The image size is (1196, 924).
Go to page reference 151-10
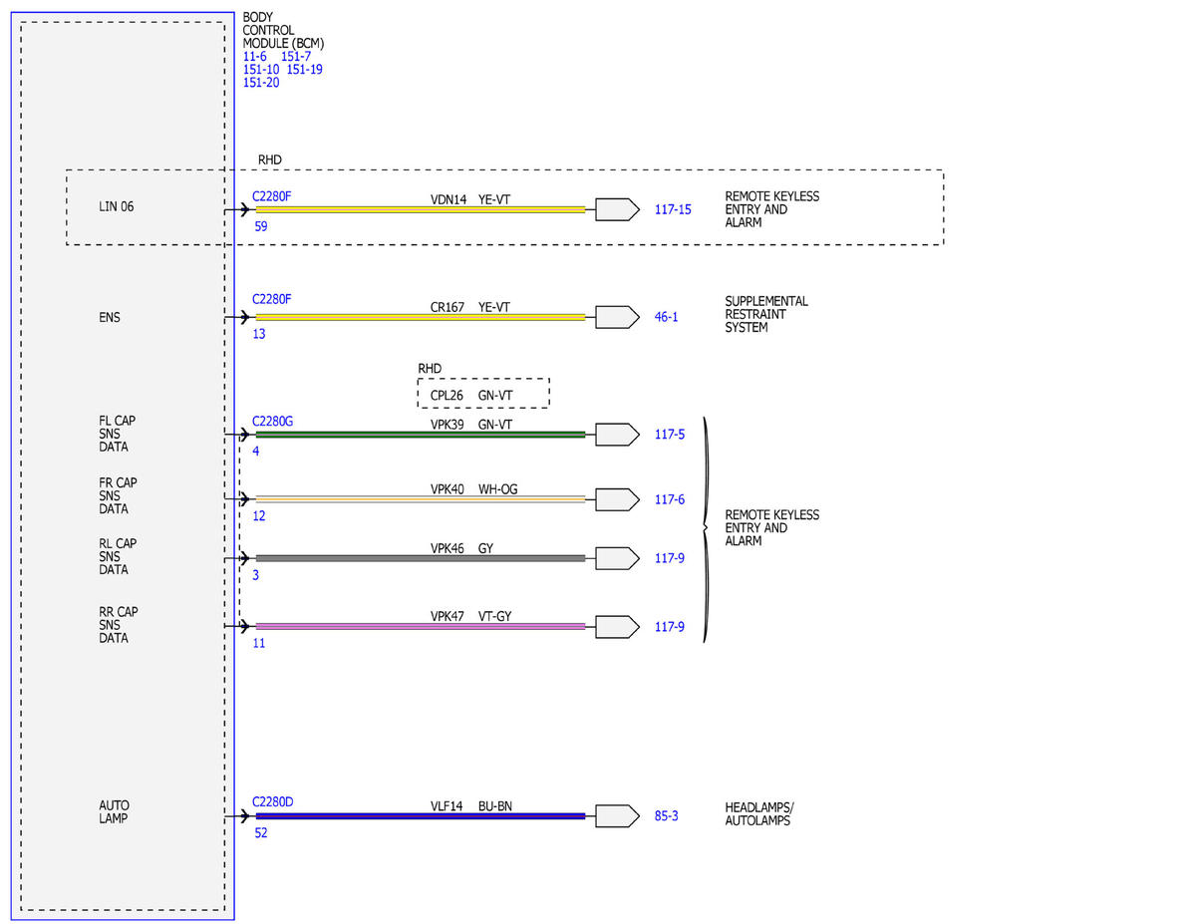tap(261, 70)
